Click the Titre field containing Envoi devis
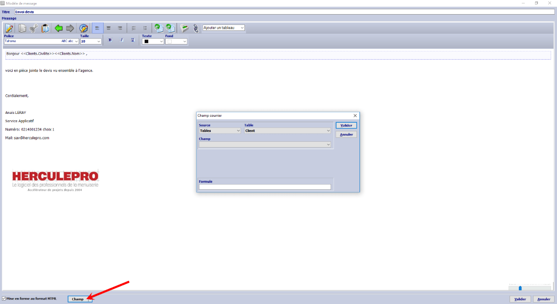 (285, 12)
